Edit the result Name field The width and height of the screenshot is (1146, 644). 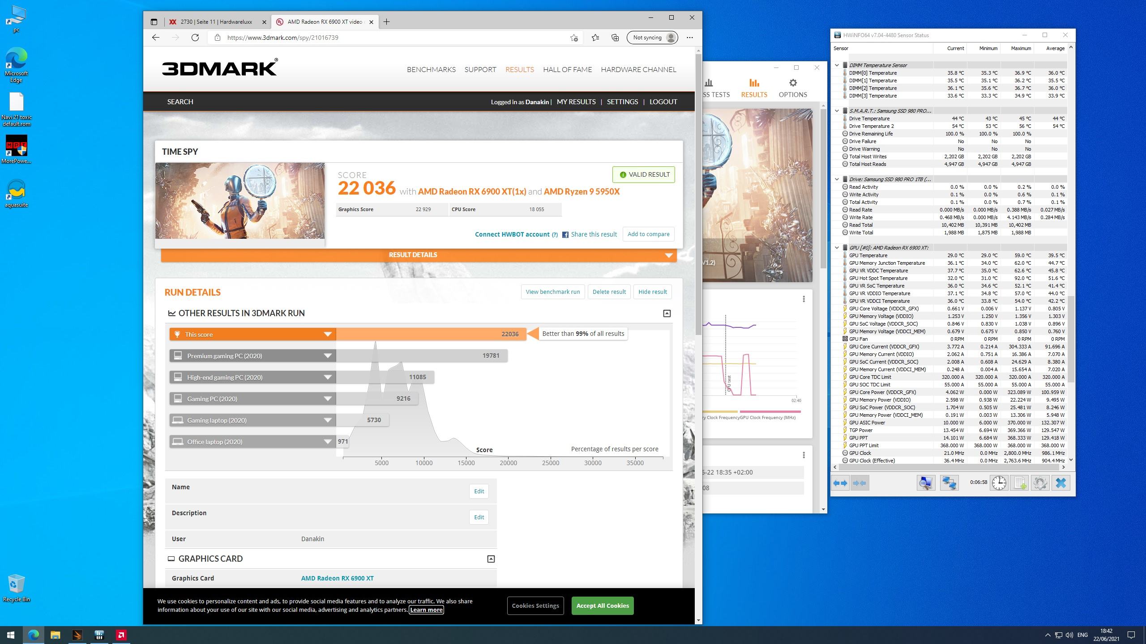[x=479, y=491]
